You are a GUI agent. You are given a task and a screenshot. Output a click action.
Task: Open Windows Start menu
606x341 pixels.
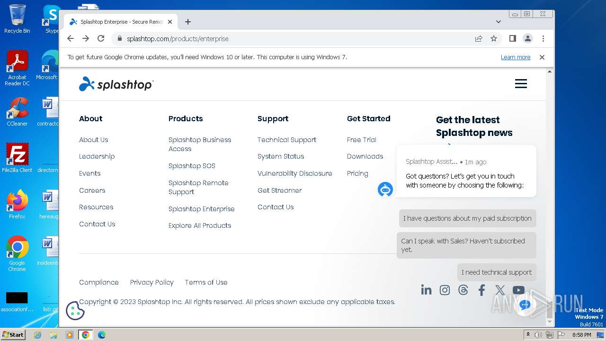pos(13,334)
